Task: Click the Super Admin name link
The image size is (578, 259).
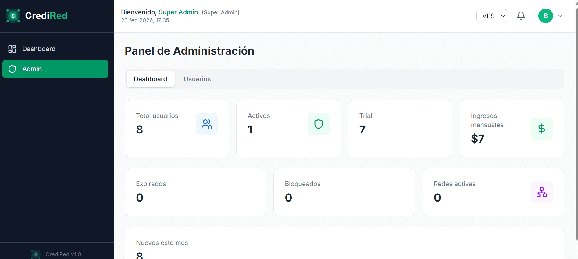Action: [x=178, y=12]
